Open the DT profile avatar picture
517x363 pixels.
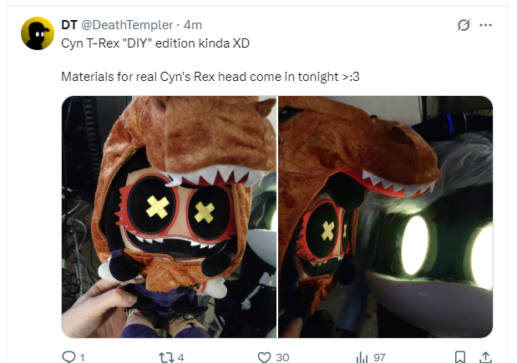click(38, 33)
